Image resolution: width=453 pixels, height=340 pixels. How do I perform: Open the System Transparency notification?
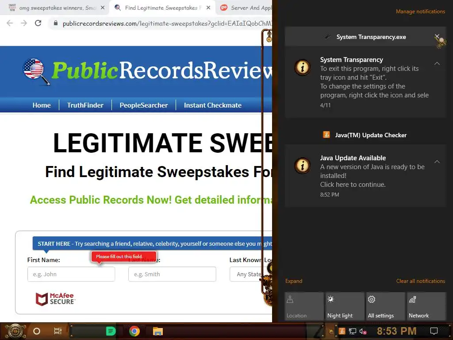(x=365, y=82)
